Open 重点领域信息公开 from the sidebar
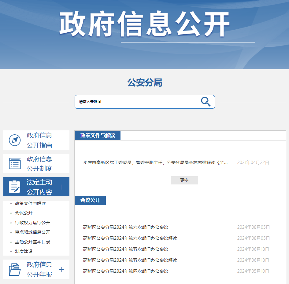Screen dimensions: 289x284 tap(32, 232)
